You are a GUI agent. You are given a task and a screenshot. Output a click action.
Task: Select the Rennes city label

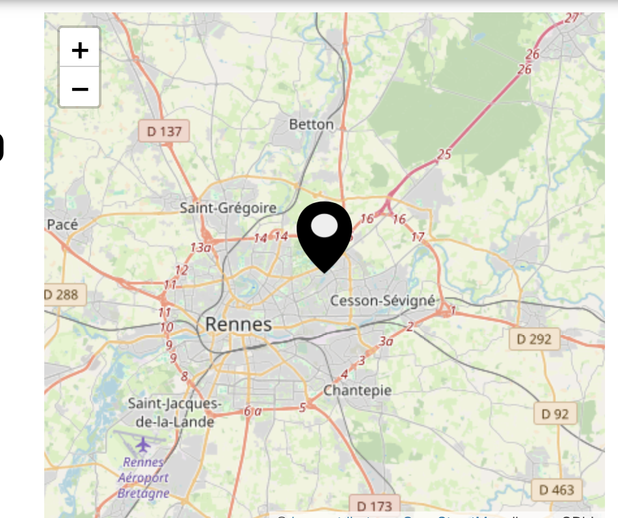[239, 325]
